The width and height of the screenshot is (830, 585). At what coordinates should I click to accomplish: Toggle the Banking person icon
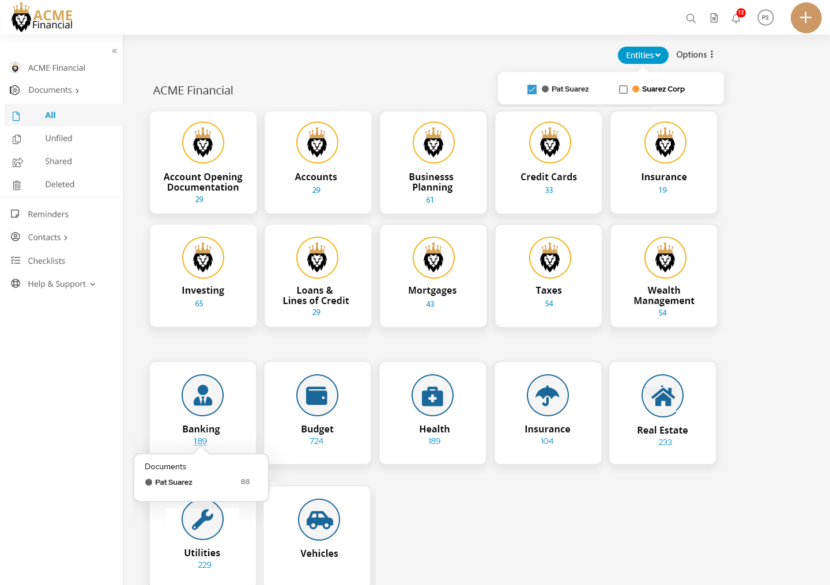coord(202,396)
